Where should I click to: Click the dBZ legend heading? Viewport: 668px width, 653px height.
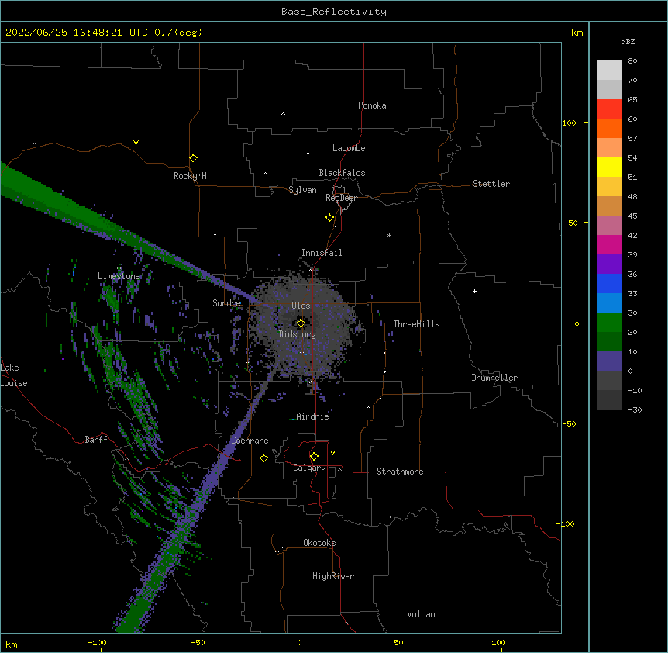628,41
